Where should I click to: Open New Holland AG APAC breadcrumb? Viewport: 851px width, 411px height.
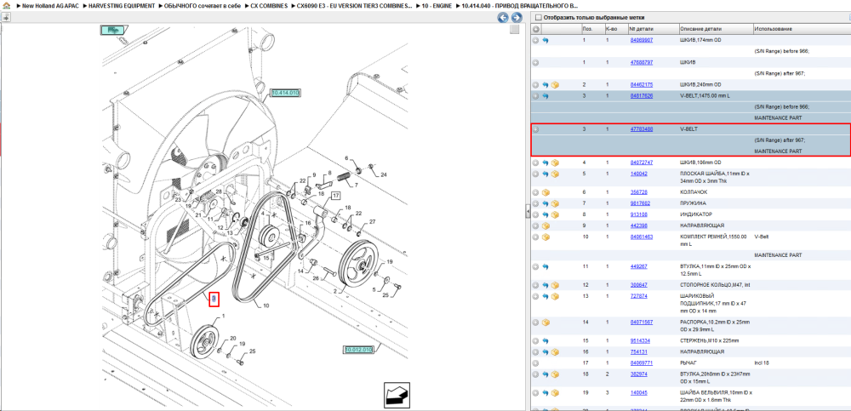[x=50, y=5]
